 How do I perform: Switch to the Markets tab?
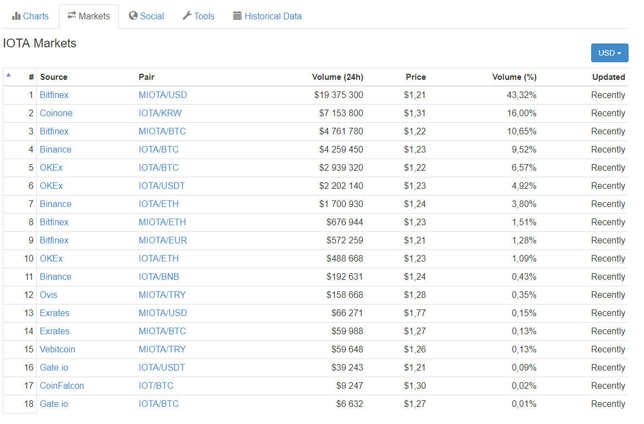tap(89, 17)
